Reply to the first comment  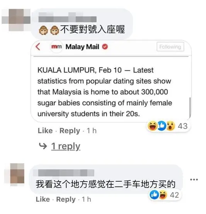(x=70, y=131)
